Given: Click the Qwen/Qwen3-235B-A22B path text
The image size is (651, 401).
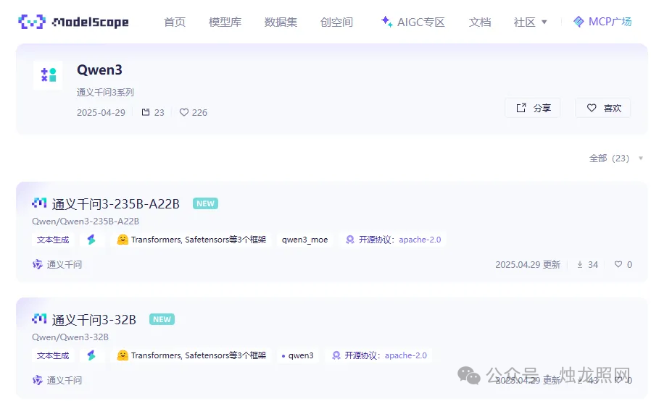Looking at the screenshot, I should point(86,221).
